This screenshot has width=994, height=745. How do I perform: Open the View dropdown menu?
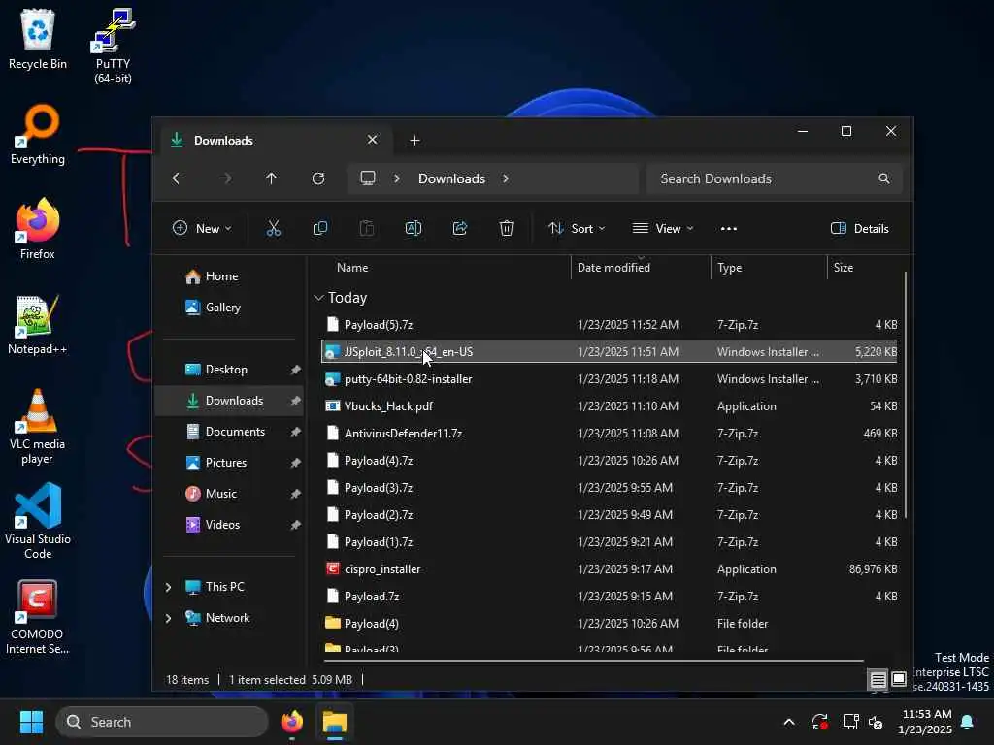point(663,229)
